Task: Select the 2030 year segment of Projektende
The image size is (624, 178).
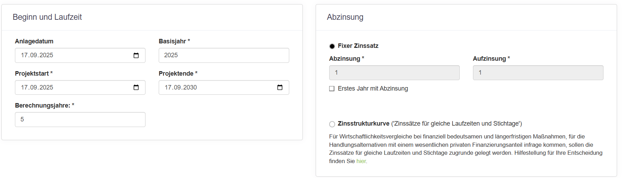Action: tap(190, 87)
